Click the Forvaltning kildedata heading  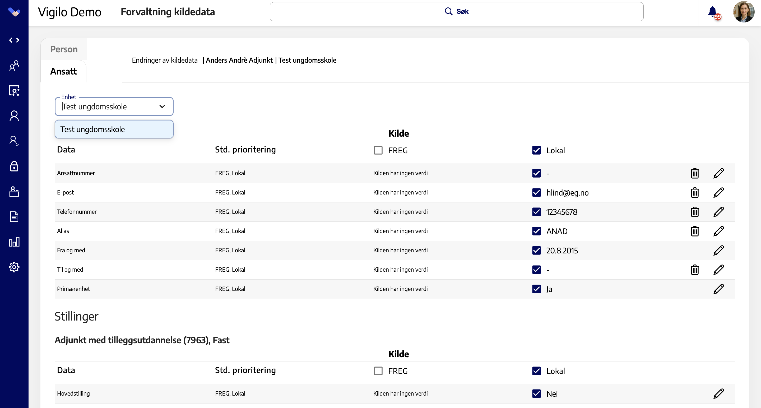pos(168,12)
